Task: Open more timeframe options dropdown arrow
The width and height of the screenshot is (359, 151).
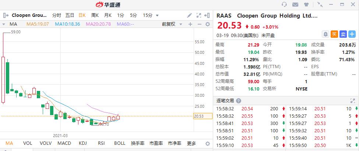Action: [157, 15]
